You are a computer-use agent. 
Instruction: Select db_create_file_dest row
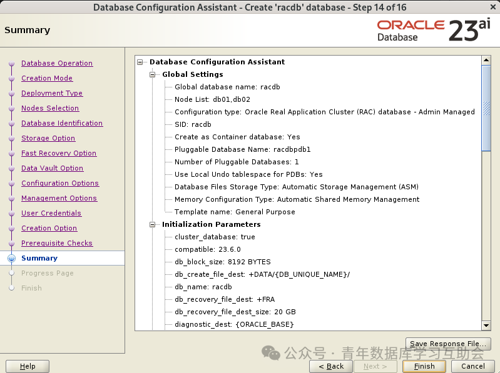point(262,274)
